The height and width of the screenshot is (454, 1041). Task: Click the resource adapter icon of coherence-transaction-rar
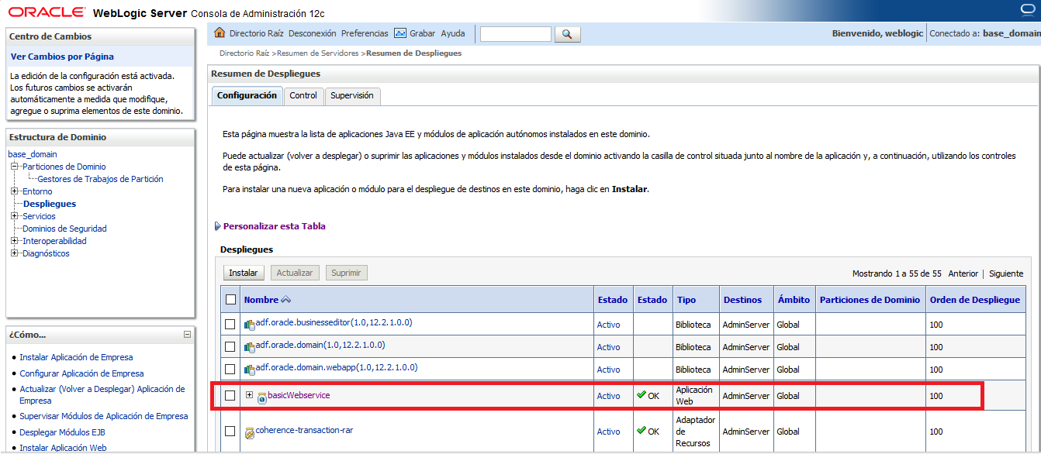pos(249,433)
